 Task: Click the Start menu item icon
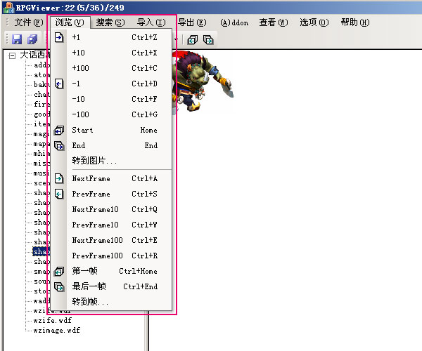(59, 131)
